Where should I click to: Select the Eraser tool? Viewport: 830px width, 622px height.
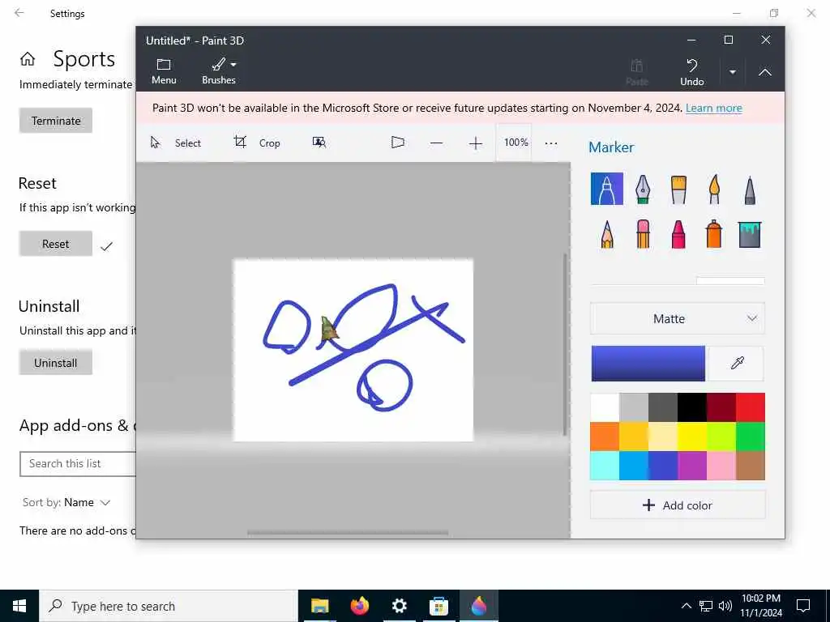click(x=642, y=233)
